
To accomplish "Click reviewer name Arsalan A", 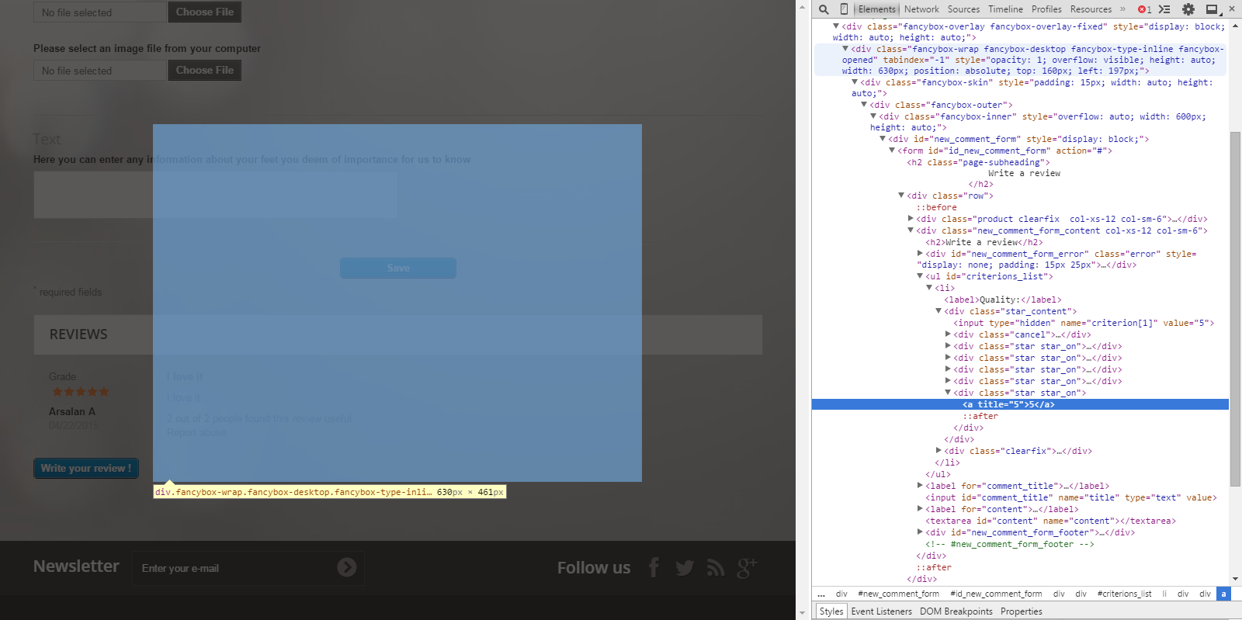I will coord(72,411).
